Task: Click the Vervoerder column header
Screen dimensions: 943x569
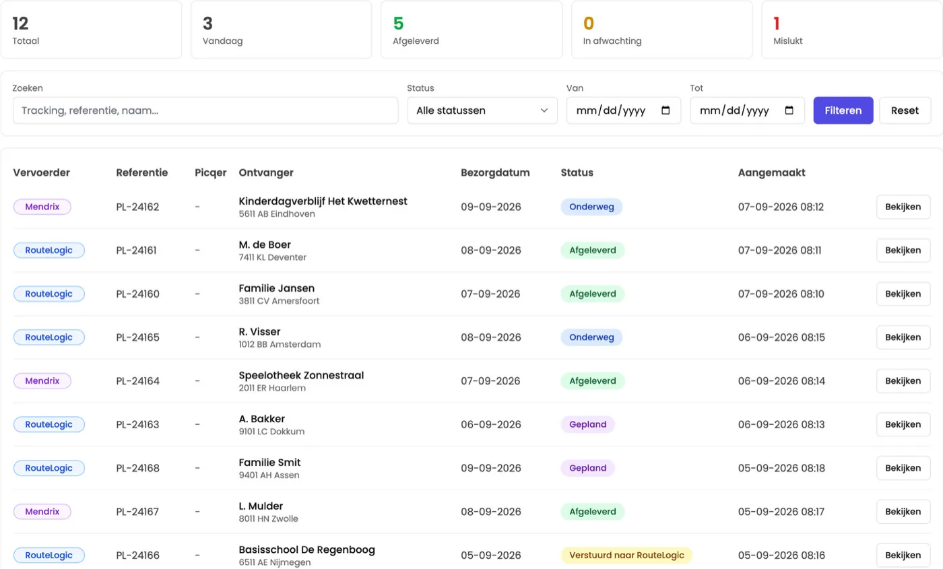Action: pyautogui.click(x=42, y=172)
